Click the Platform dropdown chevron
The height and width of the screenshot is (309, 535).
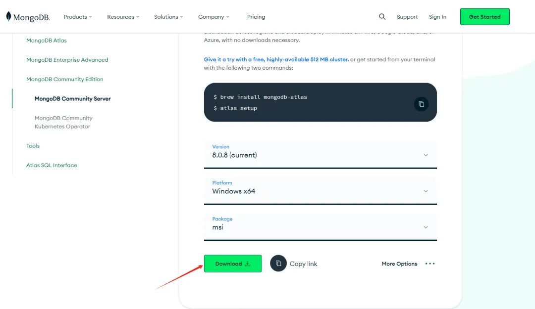[426, 191]
